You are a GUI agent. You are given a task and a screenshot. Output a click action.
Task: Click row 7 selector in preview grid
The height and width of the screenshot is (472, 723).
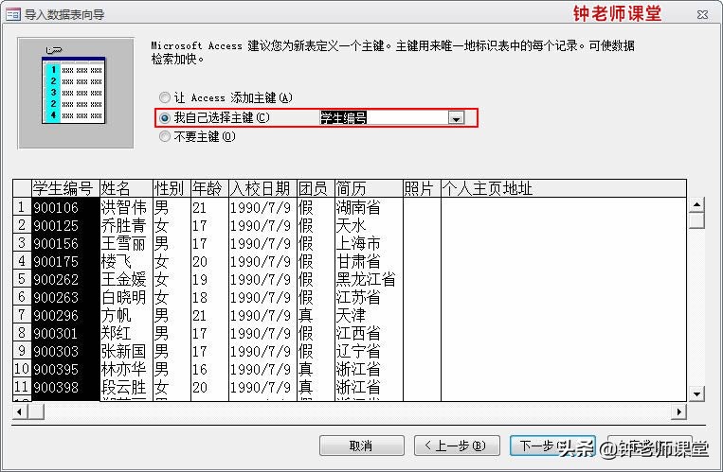22,315
